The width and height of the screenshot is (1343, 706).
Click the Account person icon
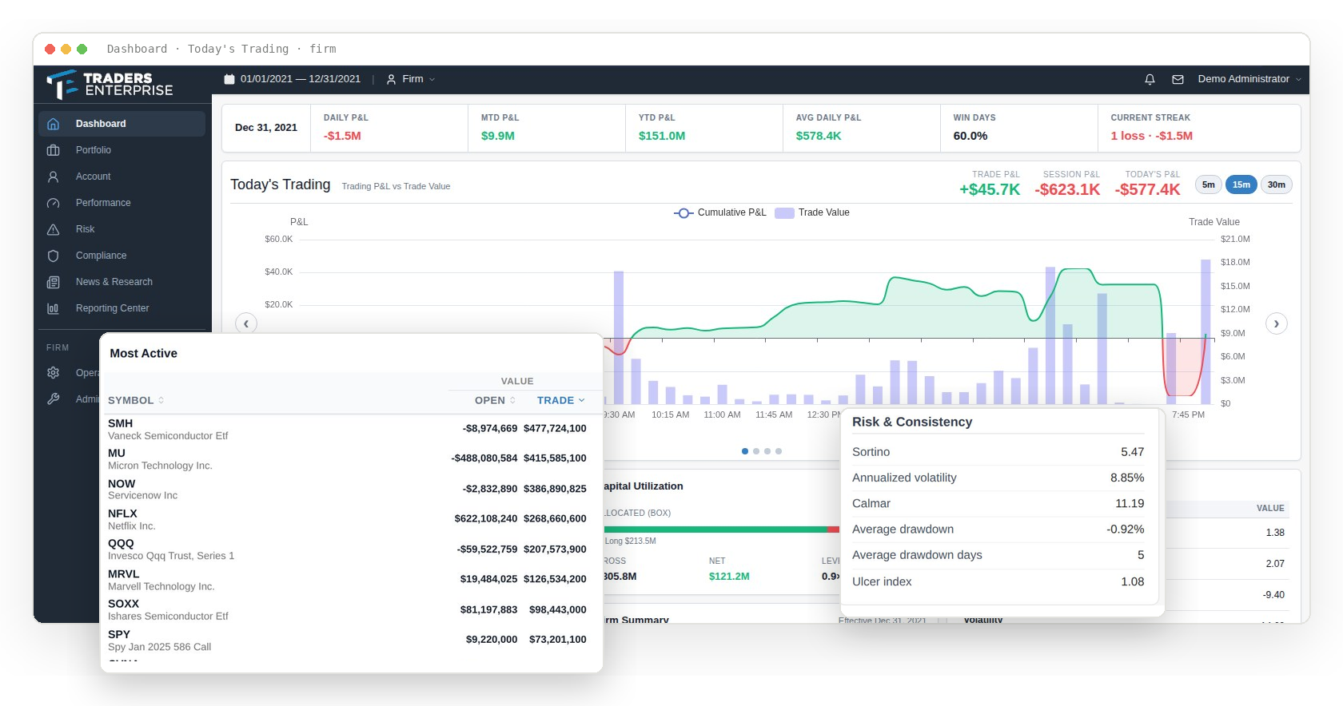click(54, 176)
